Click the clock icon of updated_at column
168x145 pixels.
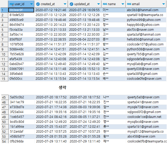pos(71,4)
